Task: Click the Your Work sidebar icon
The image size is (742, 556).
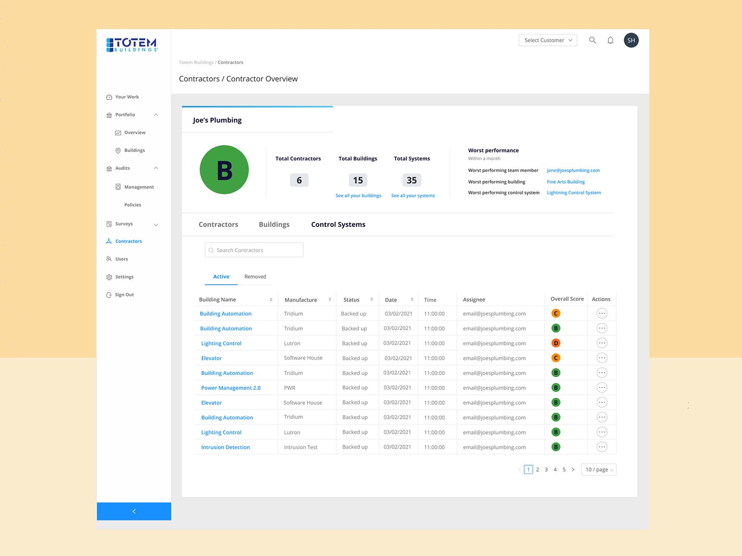Action: [109, 97]
